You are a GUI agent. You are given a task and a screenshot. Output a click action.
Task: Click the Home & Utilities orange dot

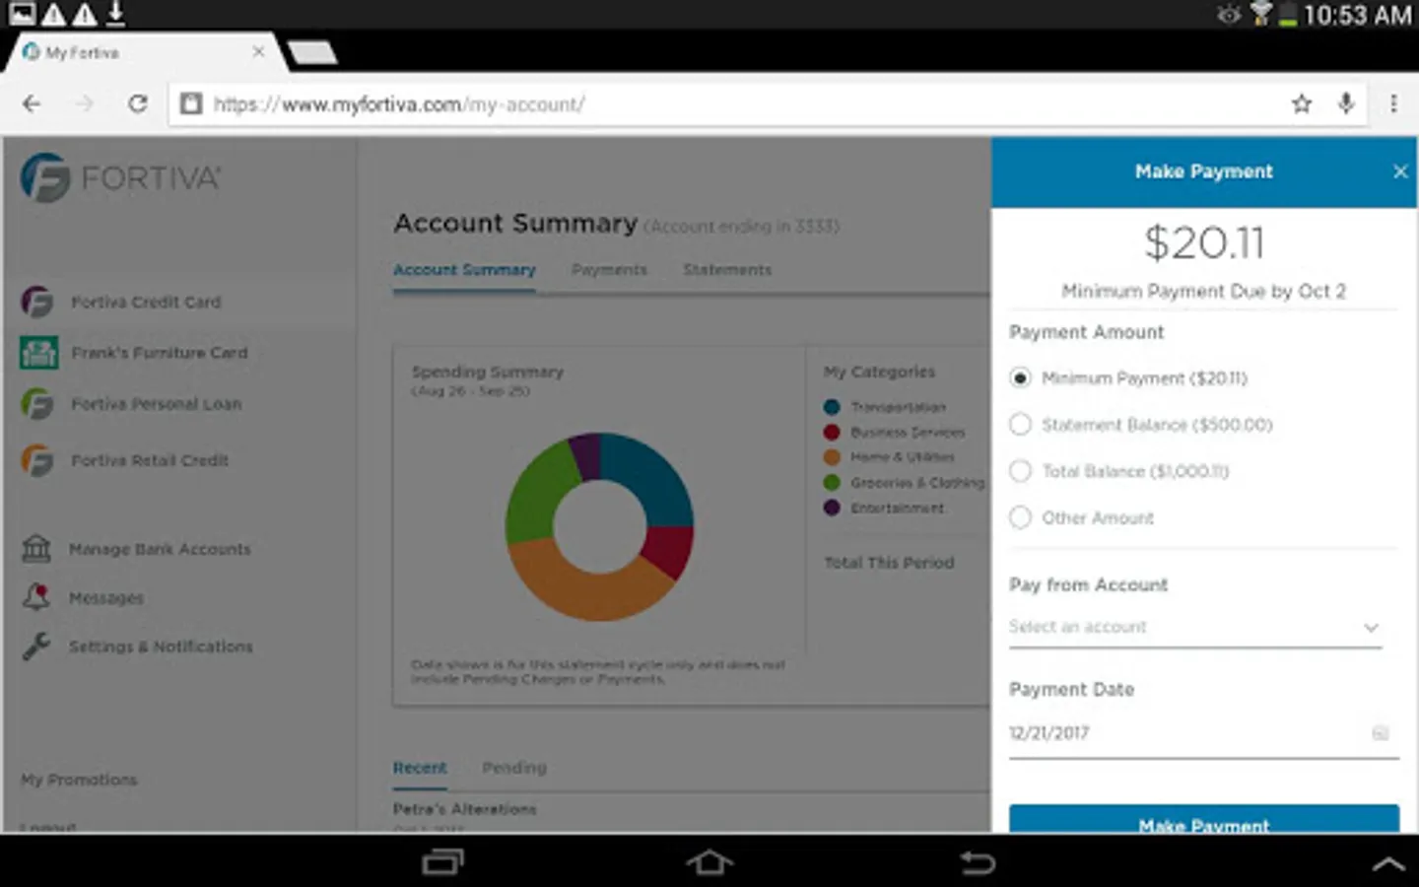click(832, 457)
